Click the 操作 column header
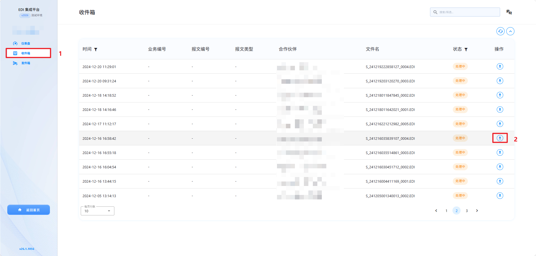The height and width of the screenshot is (256, 536). pos(499,49)
